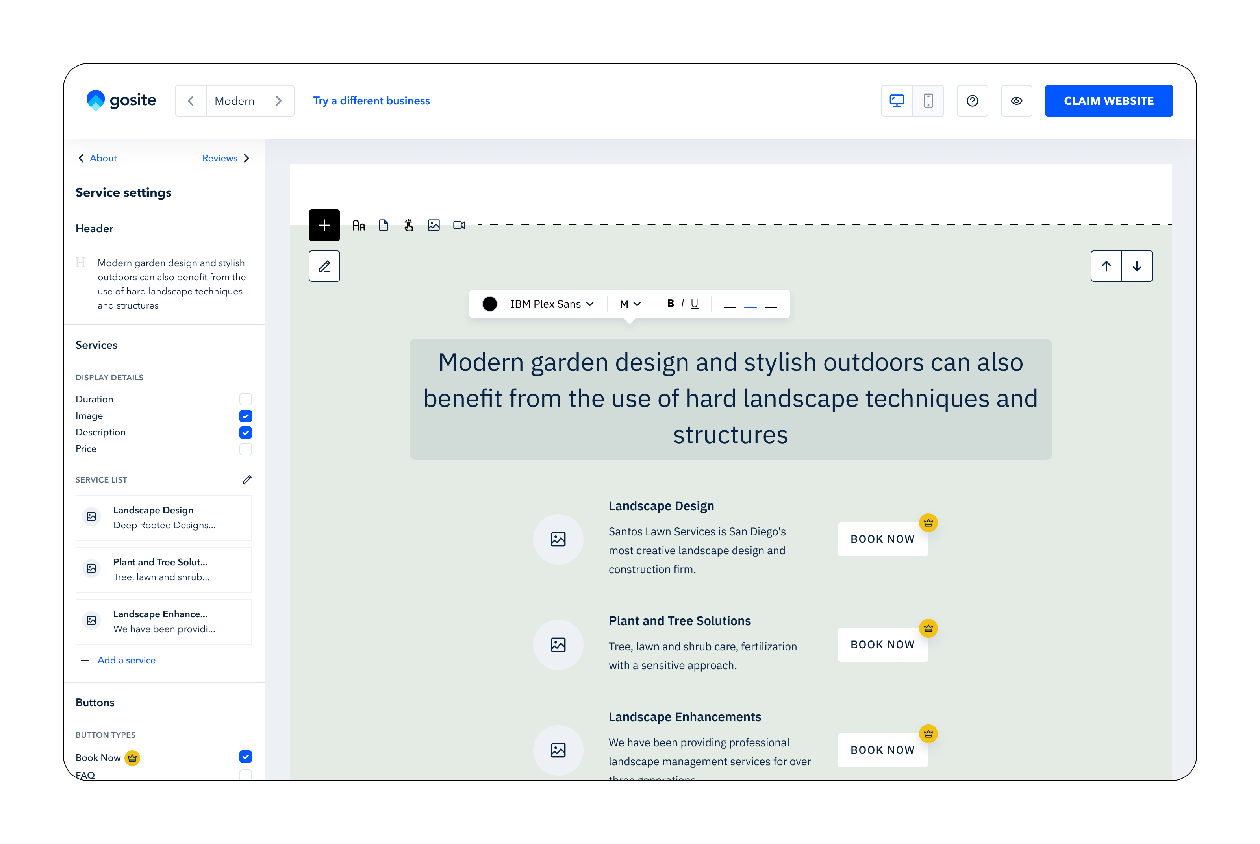Select the text block icon in toolbar
The width and height of the screenshot is (1260, 844).
pos(358,226)
